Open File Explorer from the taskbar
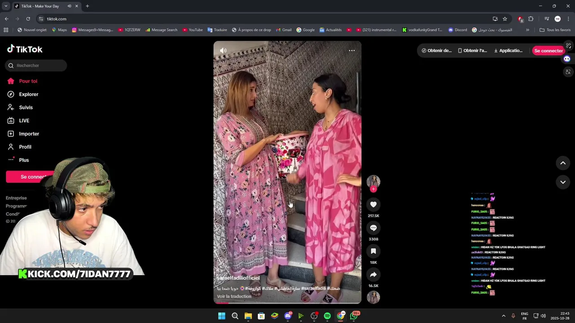 tap(248, 316)
